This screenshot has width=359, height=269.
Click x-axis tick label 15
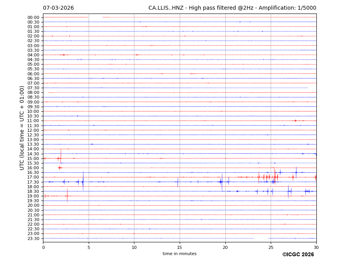coord(180,247)
